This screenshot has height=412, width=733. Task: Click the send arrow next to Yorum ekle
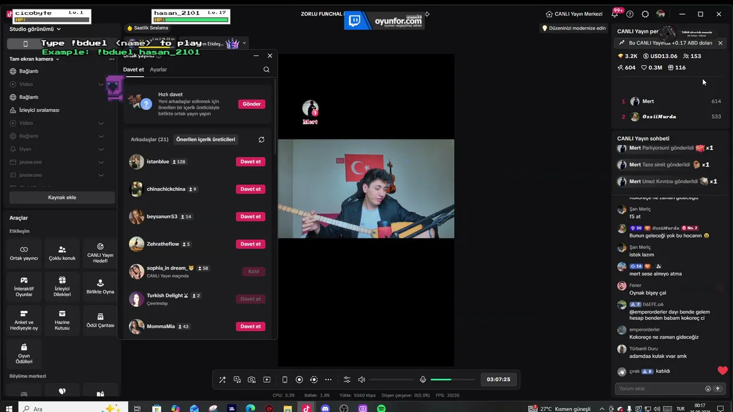coord(718,389)
